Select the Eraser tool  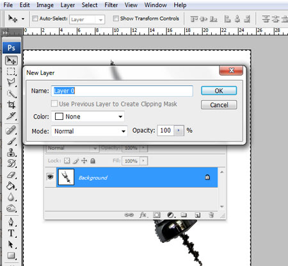pos(11,175)
